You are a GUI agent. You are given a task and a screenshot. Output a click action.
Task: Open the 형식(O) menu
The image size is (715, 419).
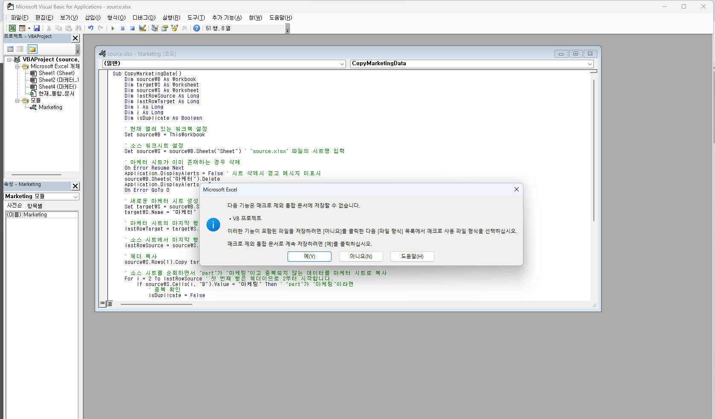pos(116,17)
